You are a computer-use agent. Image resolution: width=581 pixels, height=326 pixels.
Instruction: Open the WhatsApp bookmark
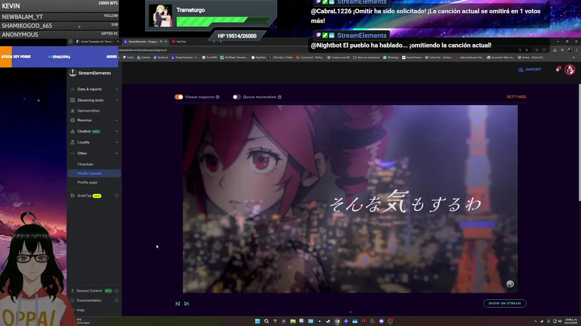(x=391, y=58)
